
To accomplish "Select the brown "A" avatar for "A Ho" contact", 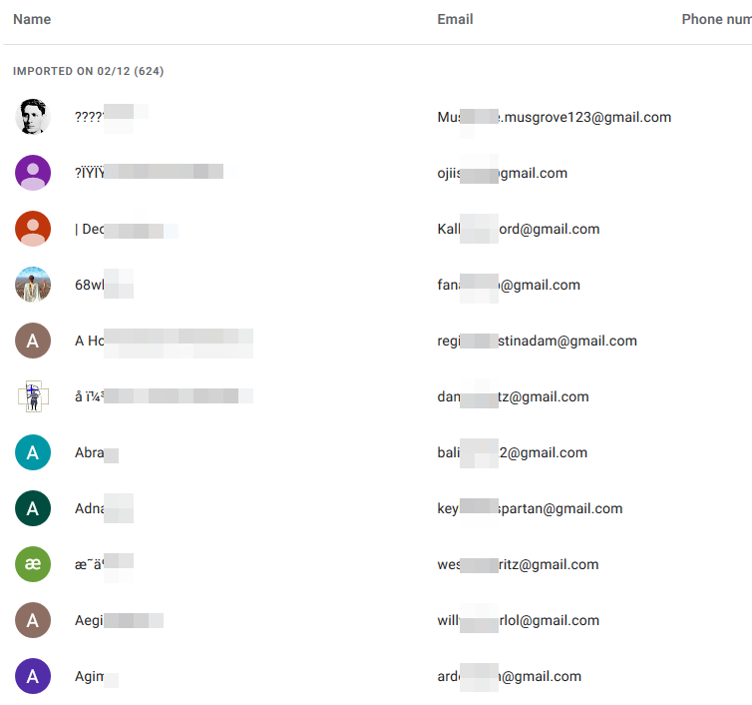I will point(33,341).
